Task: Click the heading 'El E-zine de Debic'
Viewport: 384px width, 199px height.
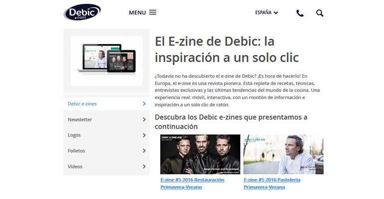Action: pyautogui.click(x=227, y=49)
